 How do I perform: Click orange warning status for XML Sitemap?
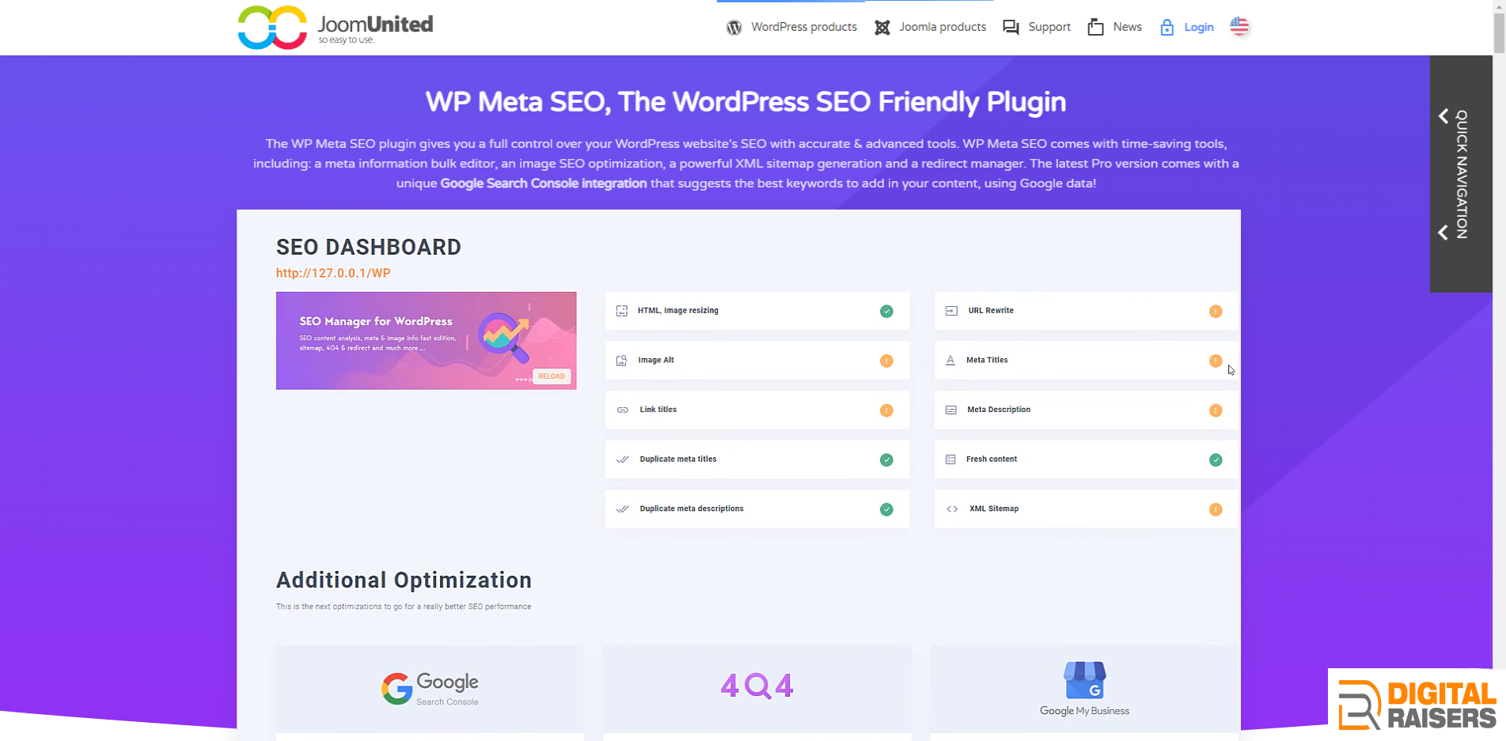(1216, 510)
